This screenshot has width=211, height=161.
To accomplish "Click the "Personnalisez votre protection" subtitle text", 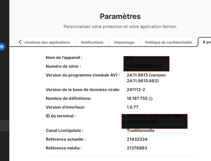I will (120, 27).
